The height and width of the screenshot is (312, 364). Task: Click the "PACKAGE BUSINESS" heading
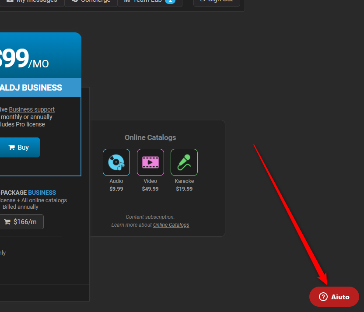[x=28, y=193]
